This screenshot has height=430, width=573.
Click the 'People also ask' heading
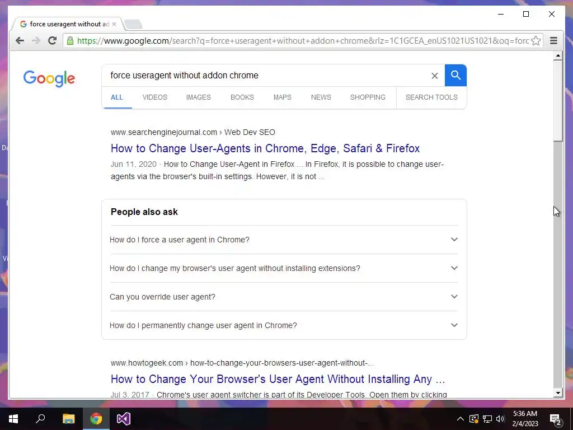click(144, 212)
